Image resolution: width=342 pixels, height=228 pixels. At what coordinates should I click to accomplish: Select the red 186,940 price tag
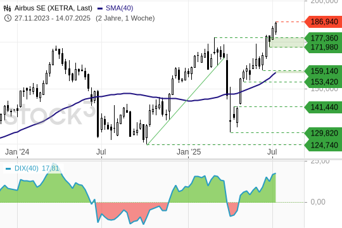(x=323, y=22)
